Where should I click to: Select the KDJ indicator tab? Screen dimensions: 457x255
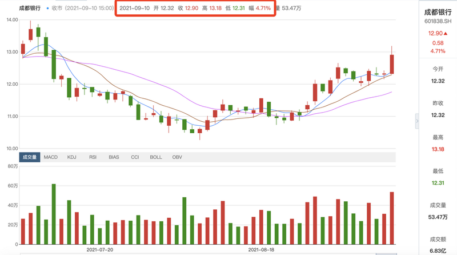pyautogui.click(x=72, y=157)
